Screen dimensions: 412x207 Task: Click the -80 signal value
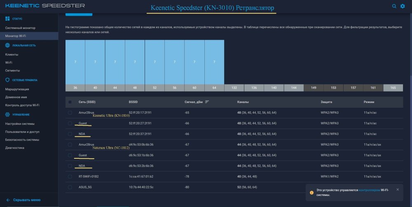click(187, 187)
